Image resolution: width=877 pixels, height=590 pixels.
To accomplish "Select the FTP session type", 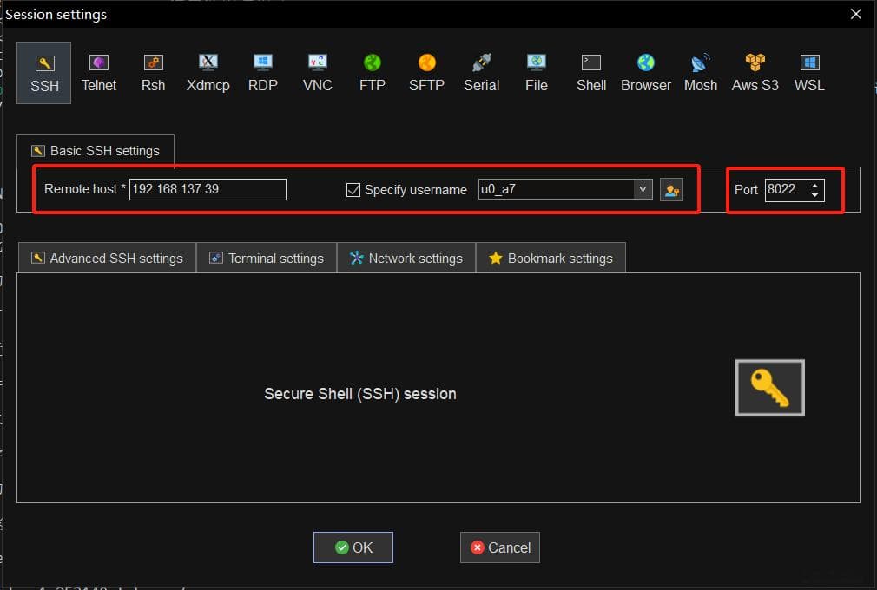I will (372, 73).
